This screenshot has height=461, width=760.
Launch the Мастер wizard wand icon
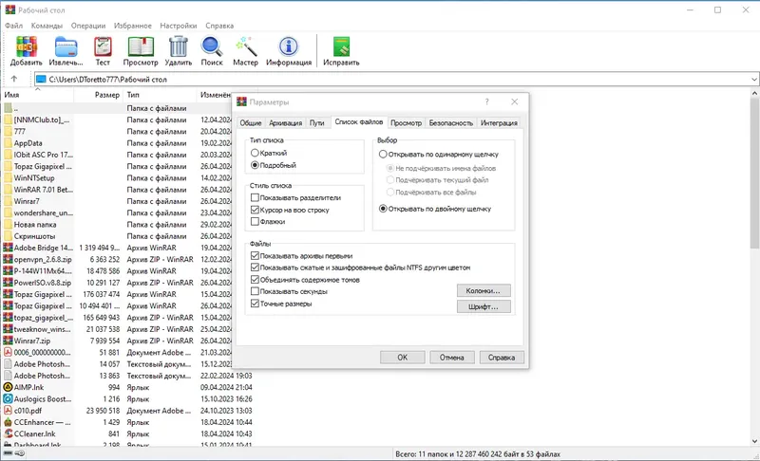click(246, 46)
